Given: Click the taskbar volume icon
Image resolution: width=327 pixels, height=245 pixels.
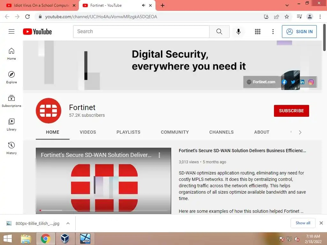Looking at the screenshot, I should pos(297,239).
